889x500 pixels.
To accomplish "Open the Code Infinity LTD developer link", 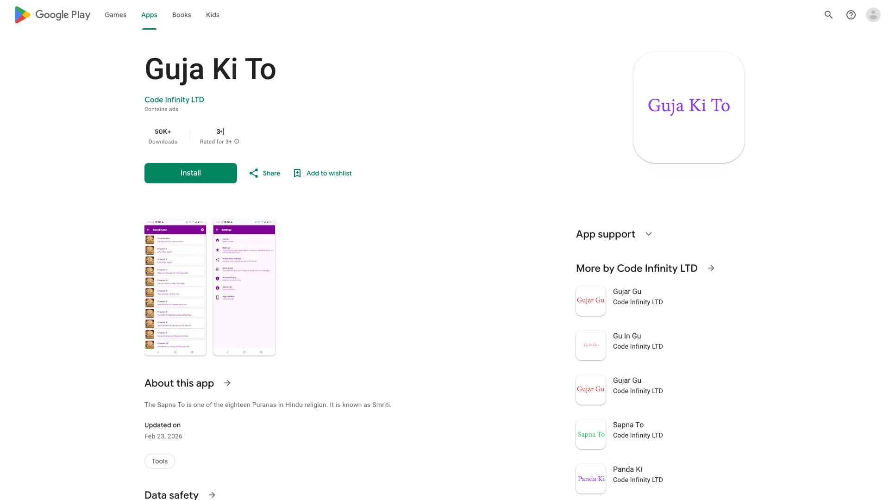I will 174,100.
